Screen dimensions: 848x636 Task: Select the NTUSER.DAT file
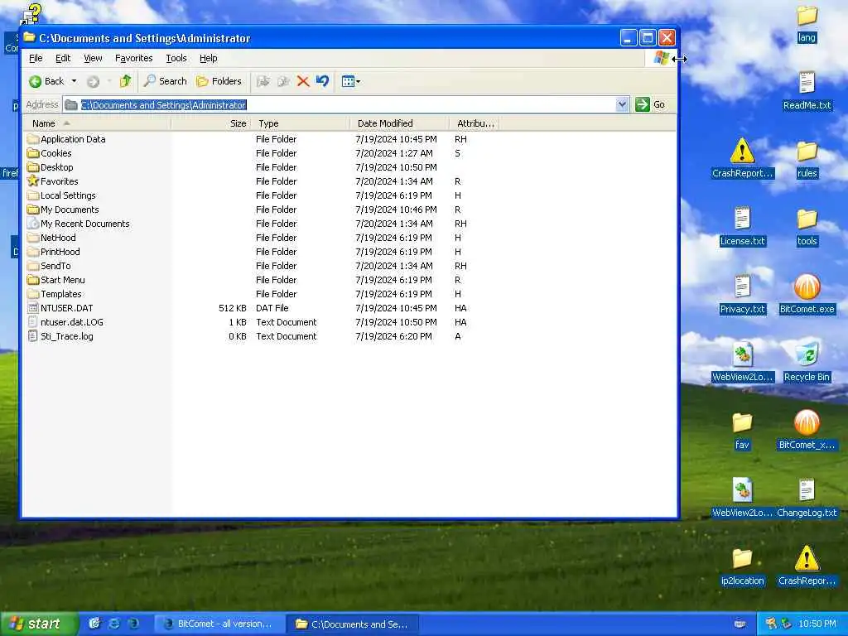60,308
